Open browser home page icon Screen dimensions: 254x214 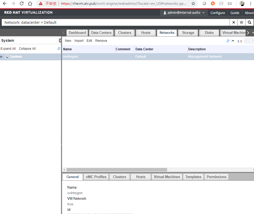[30, 3]
